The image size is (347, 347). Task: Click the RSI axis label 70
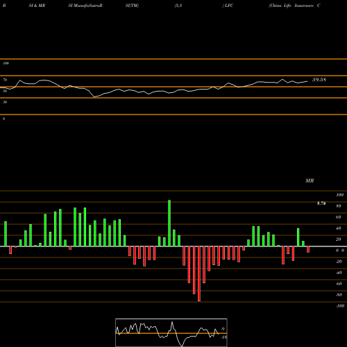click(x=5, y=80)
